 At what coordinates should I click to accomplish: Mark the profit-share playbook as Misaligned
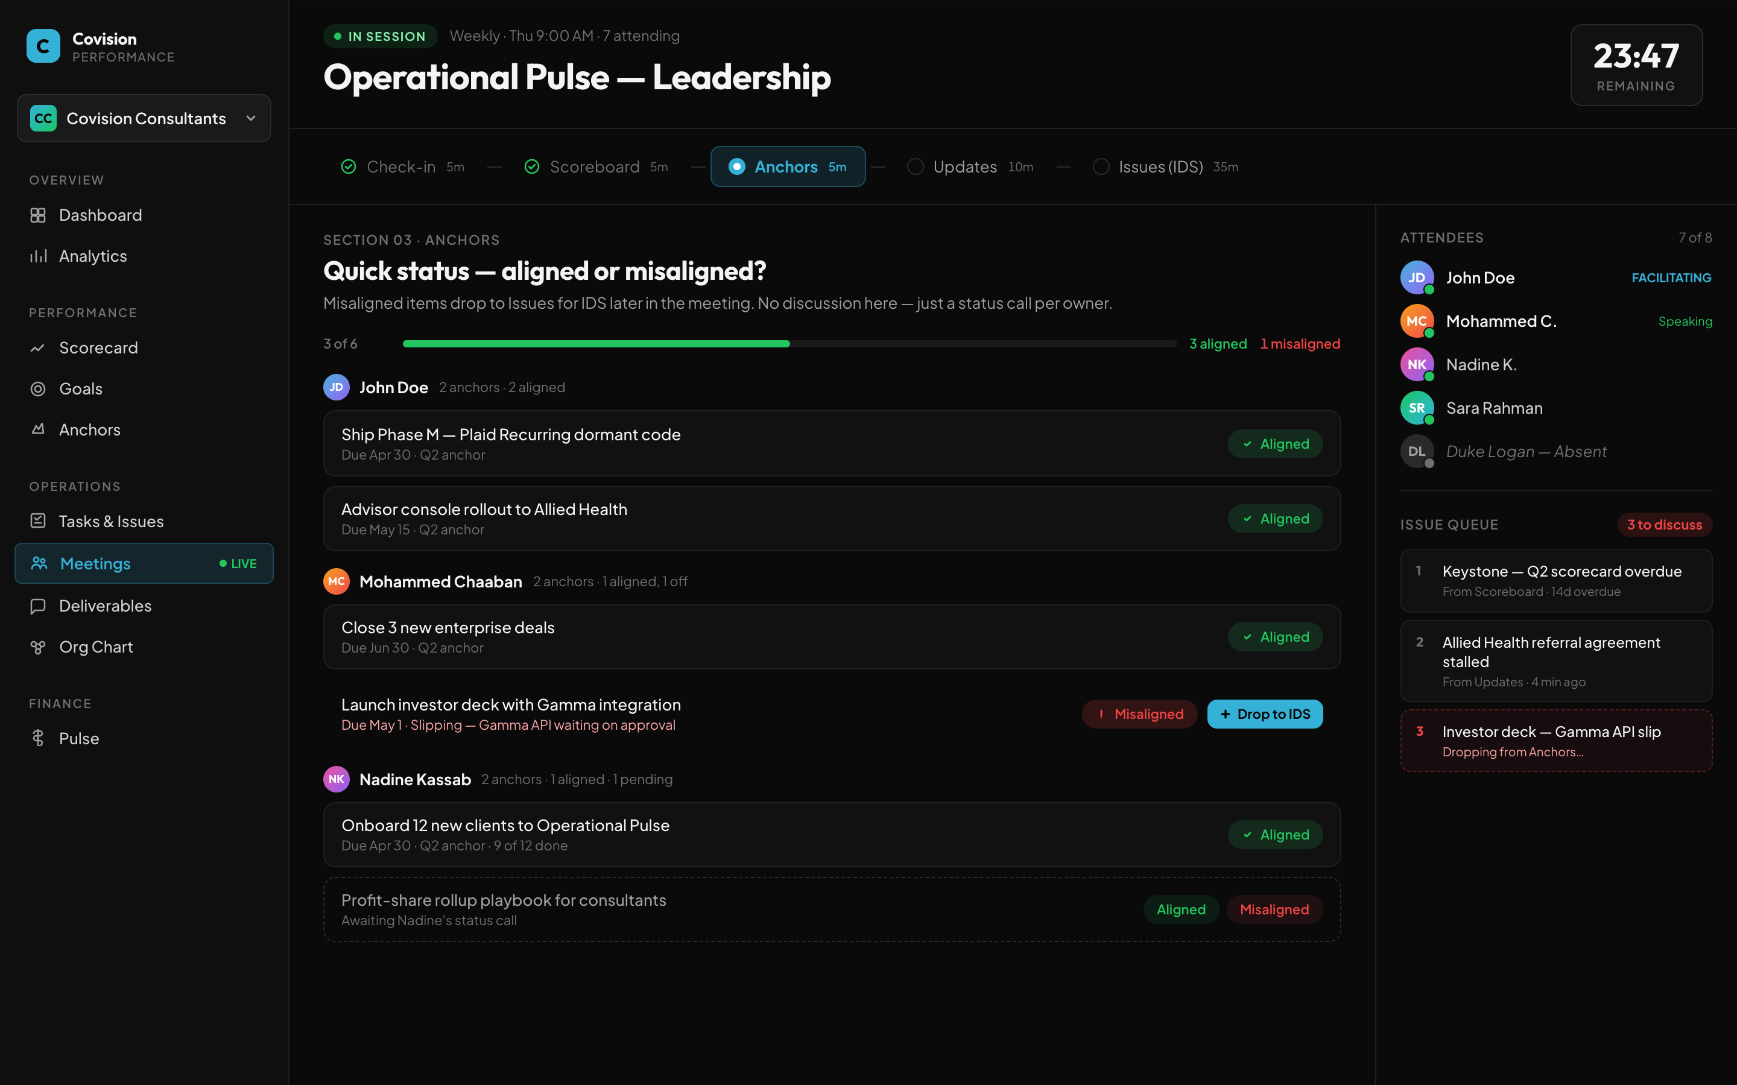tap(1274, 909)
